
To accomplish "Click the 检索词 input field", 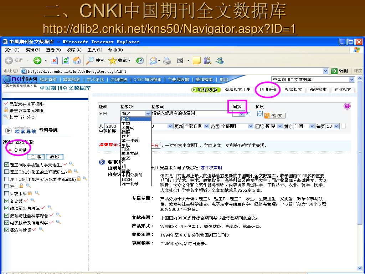I will (x=192, y=113).
